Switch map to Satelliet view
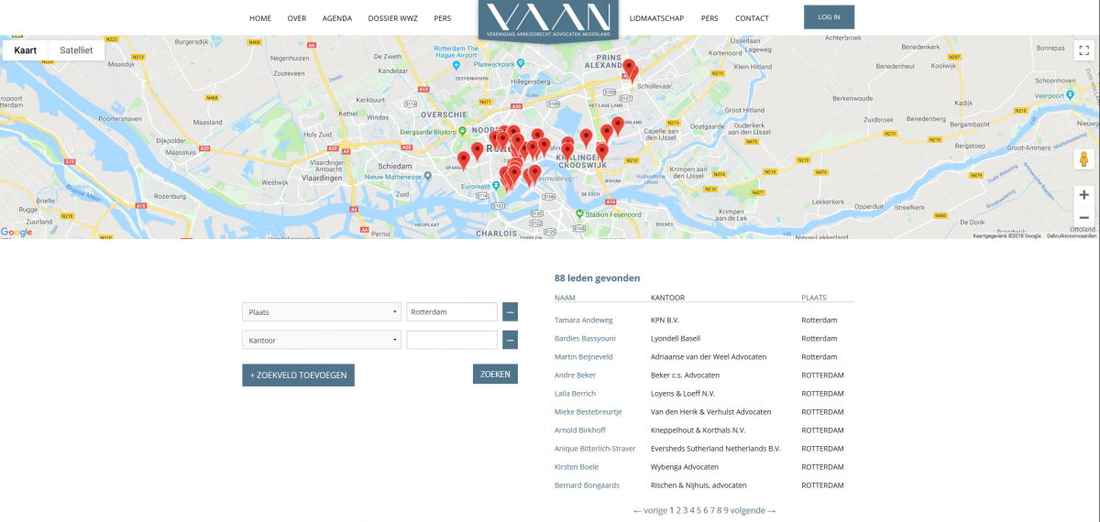 [76, 50]
